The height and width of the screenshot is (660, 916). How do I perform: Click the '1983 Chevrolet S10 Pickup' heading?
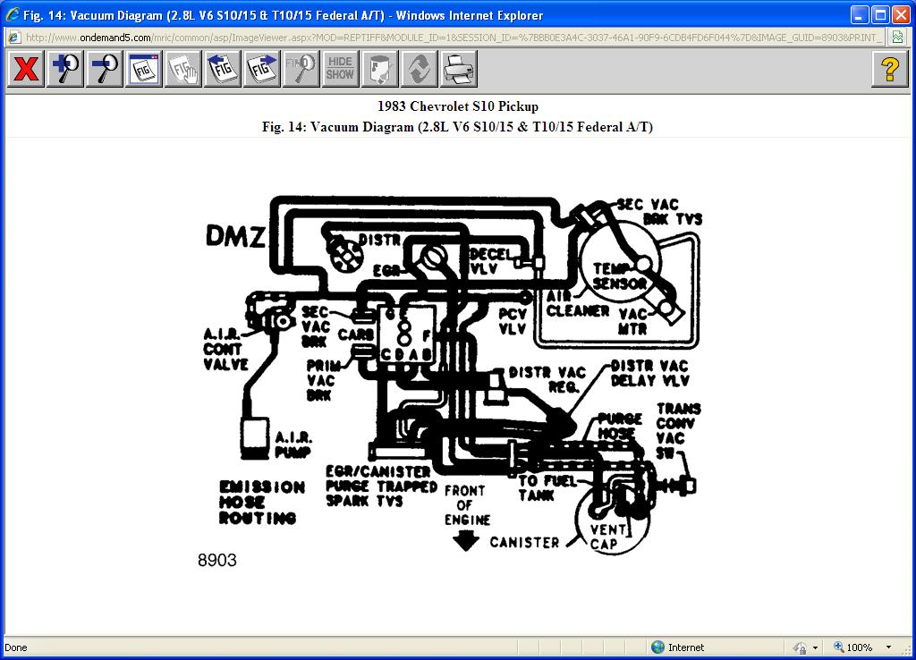pyautogui.click(x=457, y=106)
